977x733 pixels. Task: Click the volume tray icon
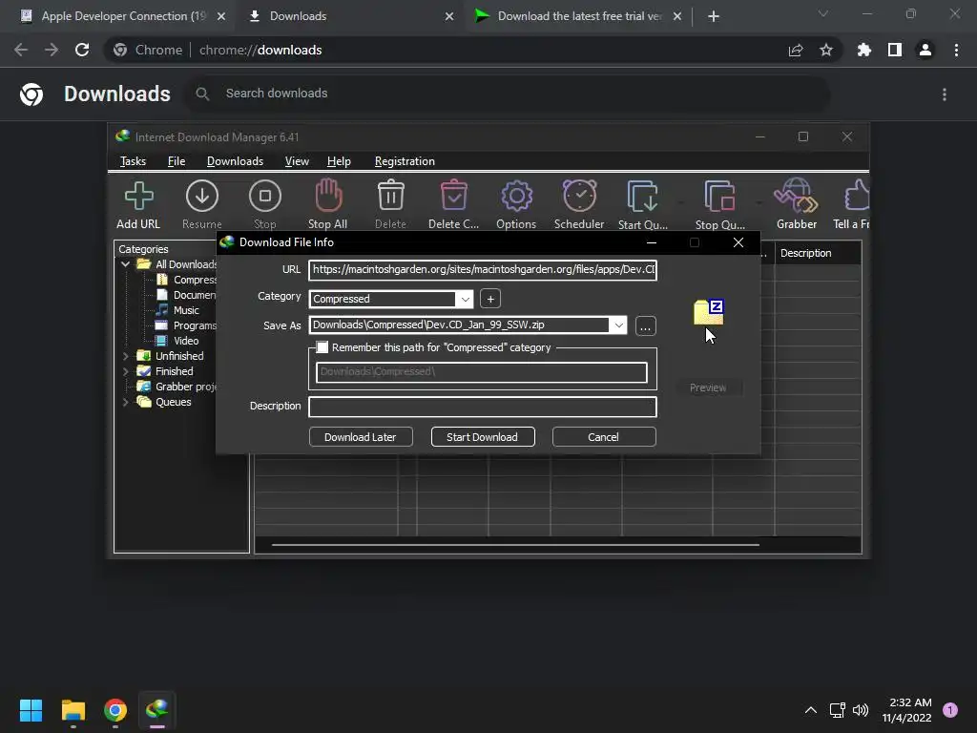(x=861, y=710)
